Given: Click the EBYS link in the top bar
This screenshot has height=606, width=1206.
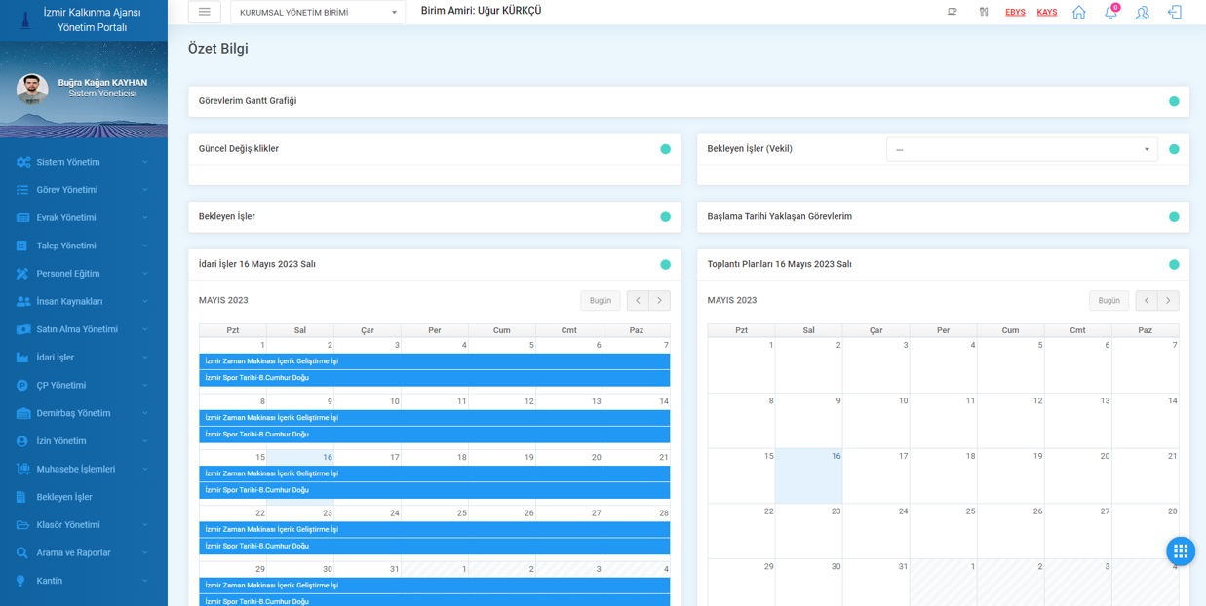Looking at the screenshot, I should pos(1015,13).
